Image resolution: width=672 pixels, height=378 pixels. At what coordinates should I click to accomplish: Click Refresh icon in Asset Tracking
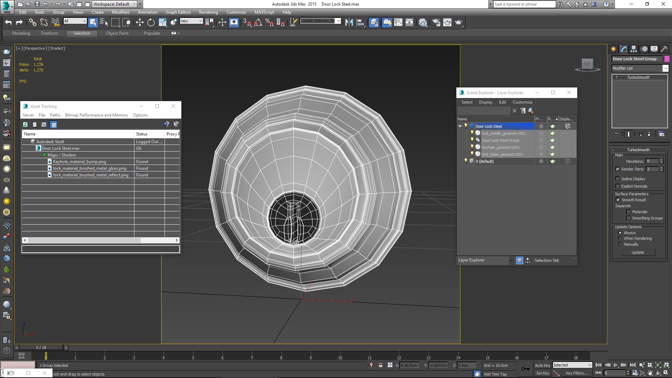pyautogui.click(x=25, y=124)
